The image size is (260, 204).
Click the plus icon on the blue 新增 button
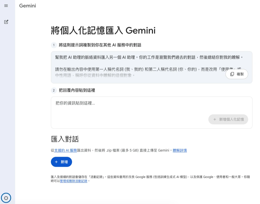(56, 162)
